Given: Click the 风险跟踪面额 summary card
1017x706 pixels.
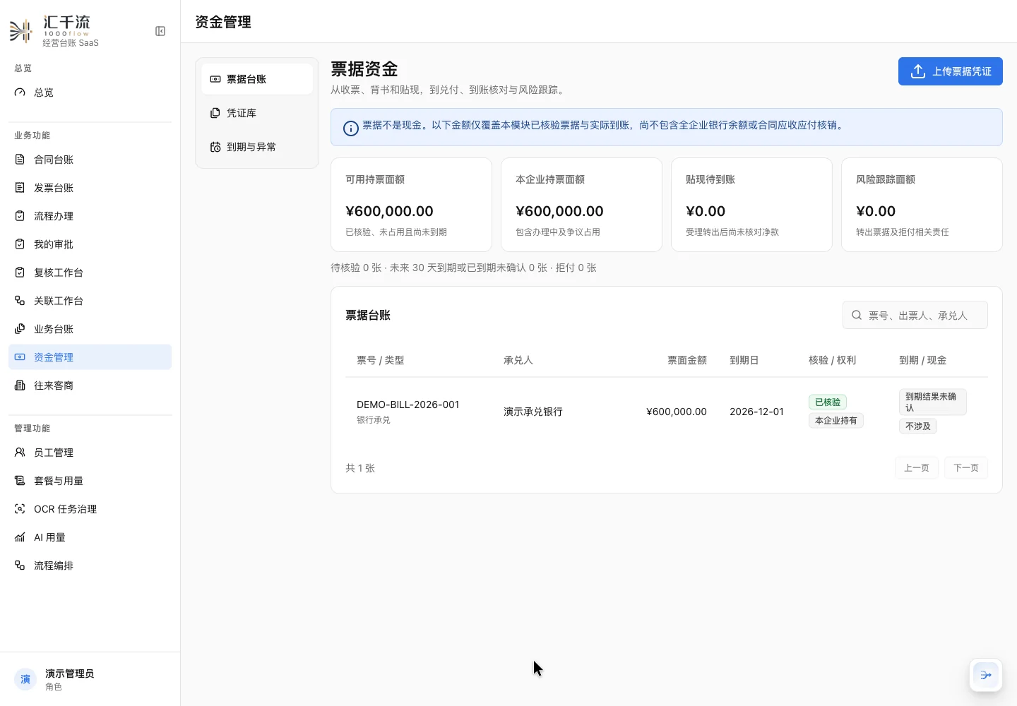Looking at the screenshot, I should (922, 205).
